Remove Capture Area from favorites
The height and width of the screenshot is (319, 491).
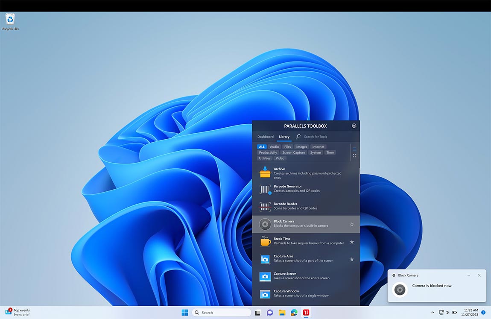click(352, 259)
